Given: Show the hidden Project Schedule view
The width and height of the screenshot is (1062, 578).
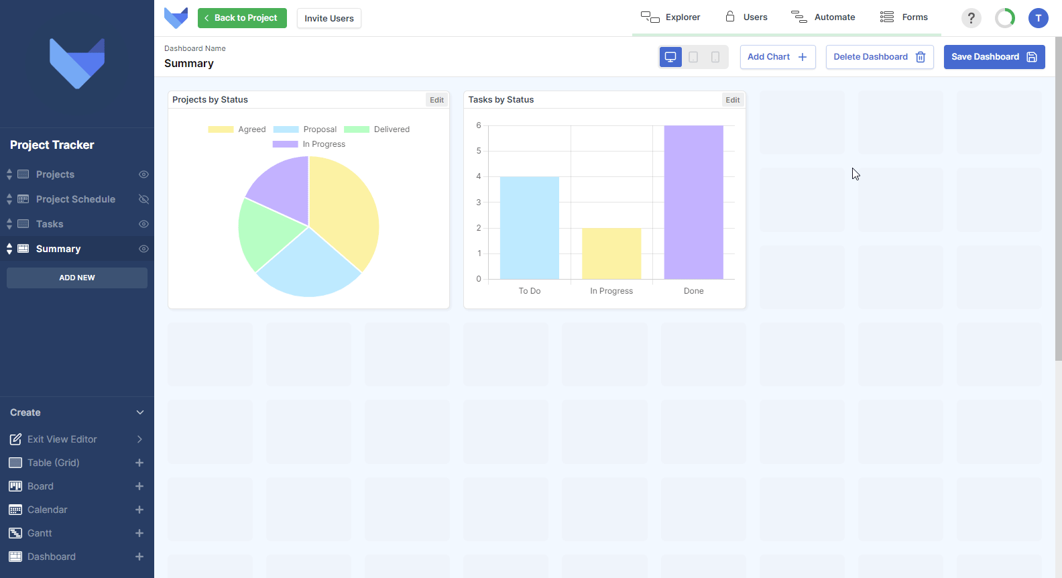Looking at the screenshot, I should (143, 199).
